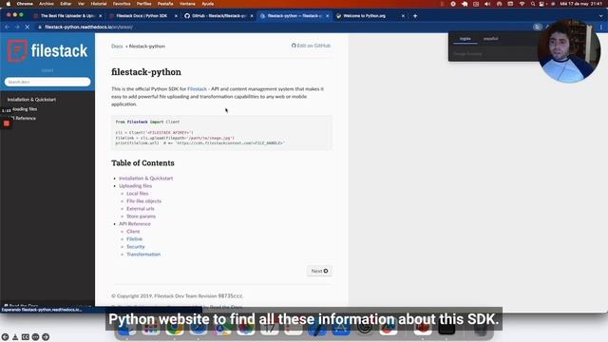Open a new browser tab
The width and height of the screenshot is (608, 342).
[x=415, y=16]
